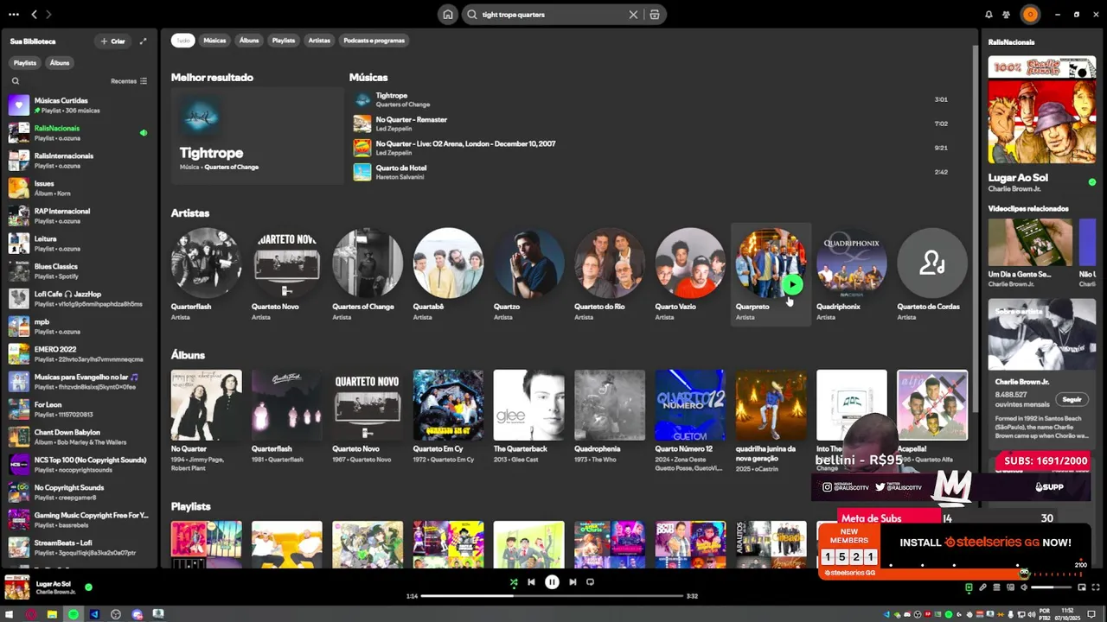Open Home via the house icon
This screenshot has width=1107, height=622.
point(448,15)
